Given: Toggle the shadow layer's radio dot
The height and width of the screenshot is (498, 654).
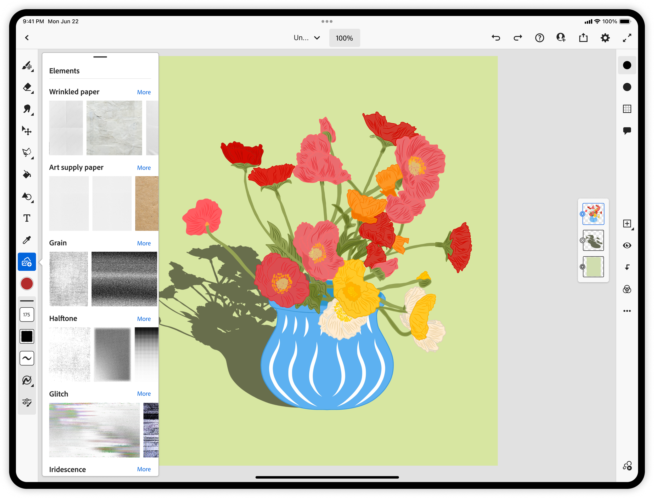Looking at the screenshot, I should 582,241.
